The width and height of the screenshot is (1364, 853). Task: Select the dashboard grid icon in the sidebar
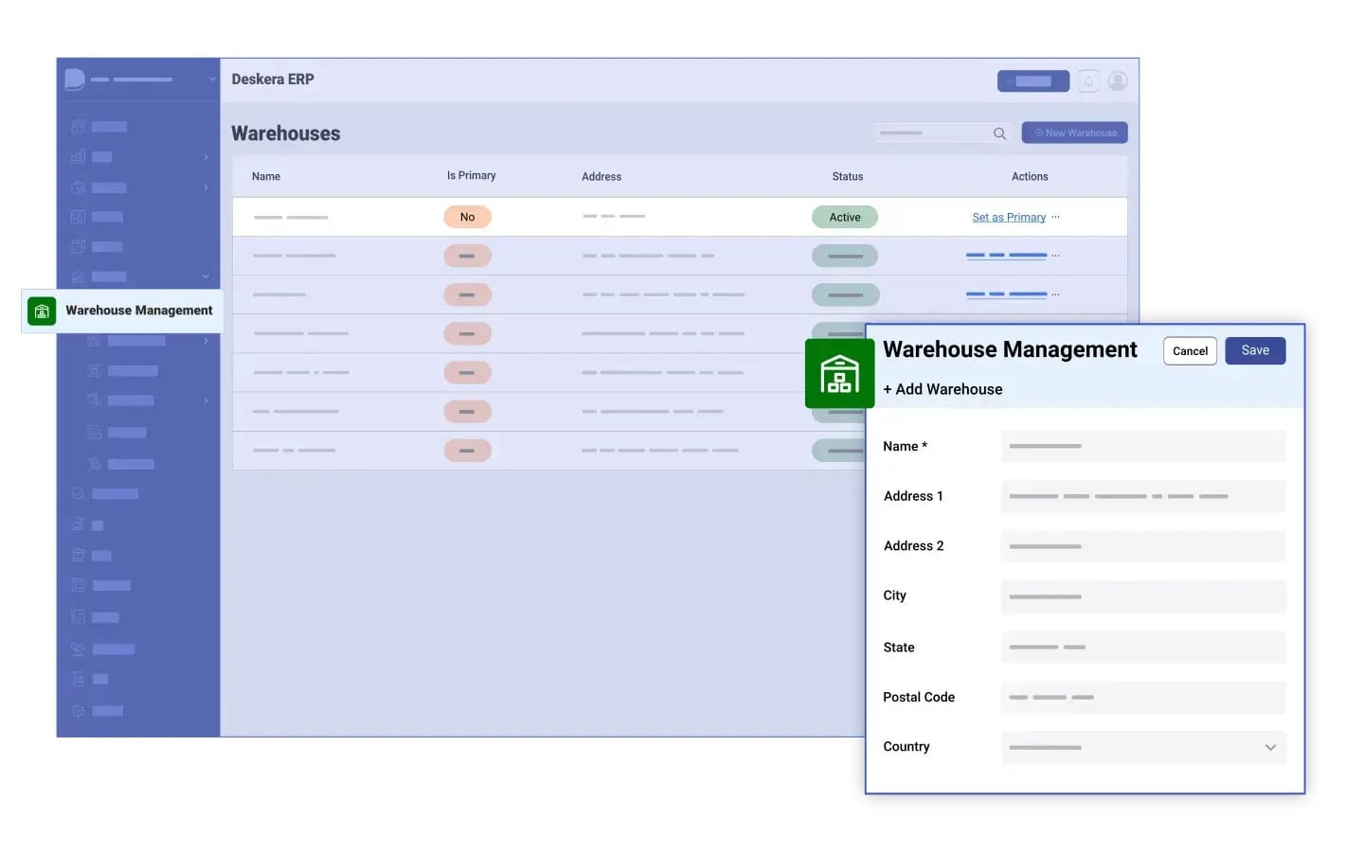pos(78,126)
